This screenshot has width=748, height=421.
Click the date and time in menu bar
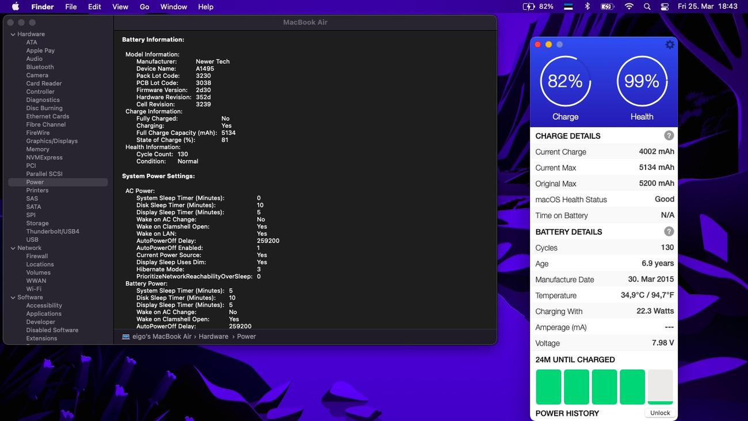click(x=707, y=7)
